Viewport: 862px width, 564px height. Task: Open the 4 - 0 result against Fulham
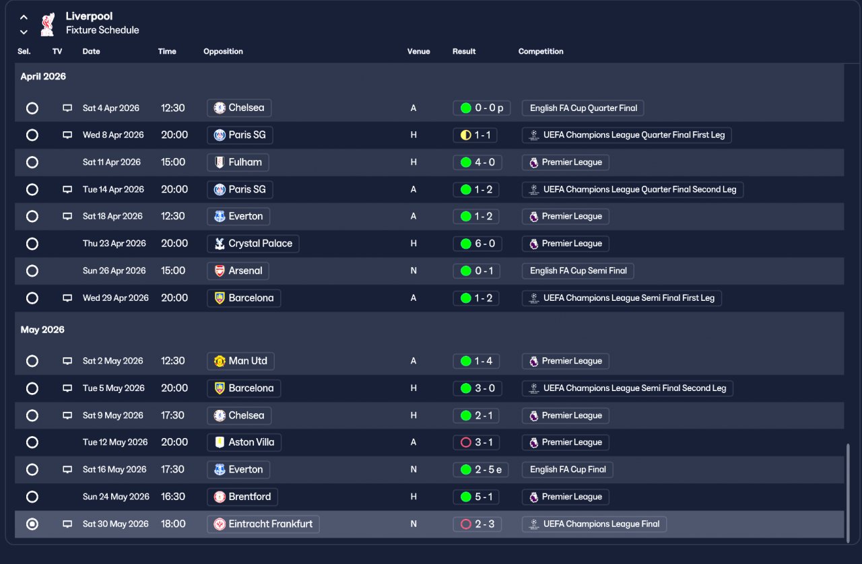(477, 162)
